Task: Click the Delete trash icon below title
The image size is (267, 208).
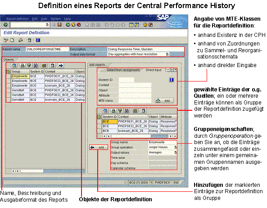Action: point(29,40)
